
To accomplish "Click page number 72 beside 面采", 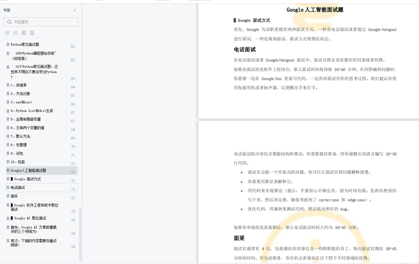I will [x=73, y=198].
